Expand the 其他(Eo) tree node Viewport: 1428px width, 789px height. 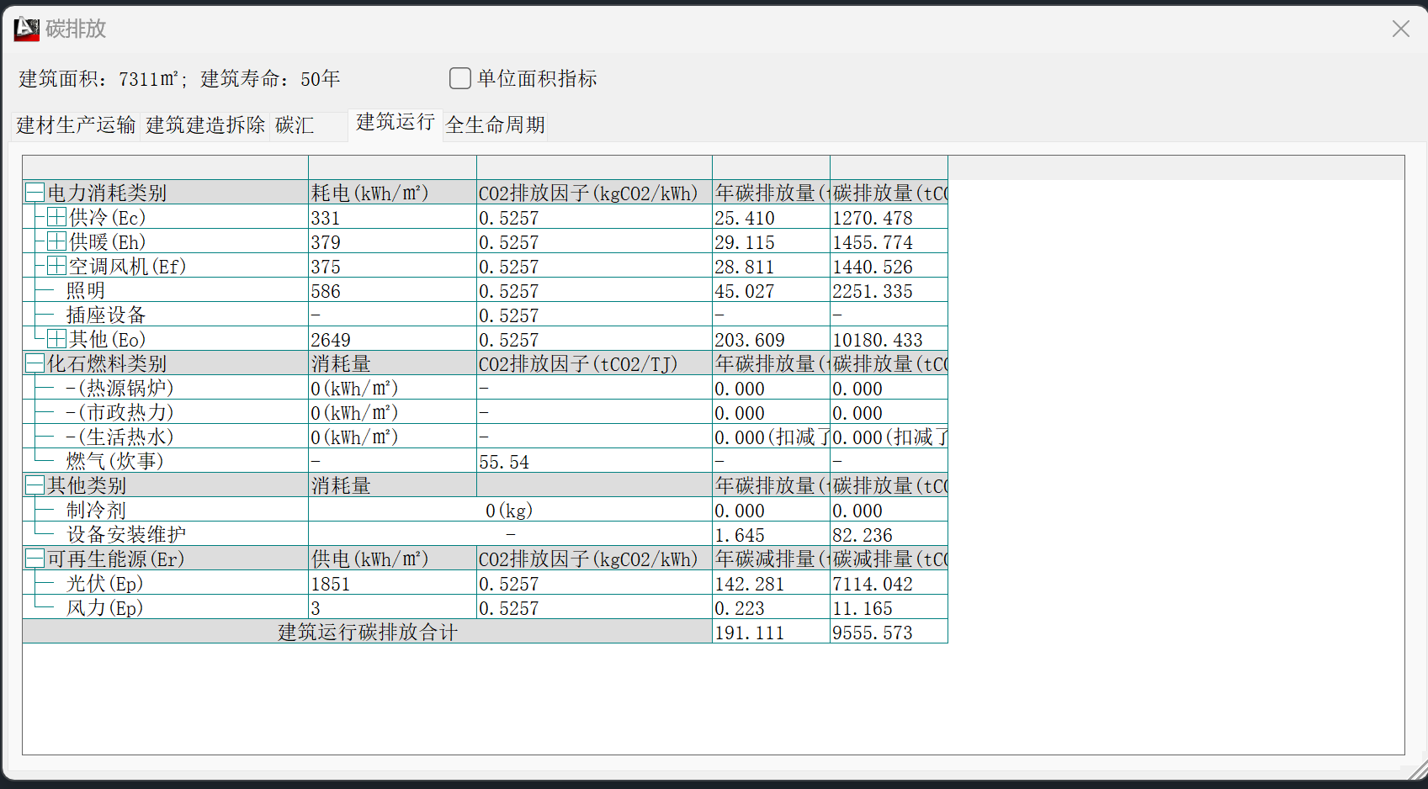pyautogui.click(x=56, y=339)
